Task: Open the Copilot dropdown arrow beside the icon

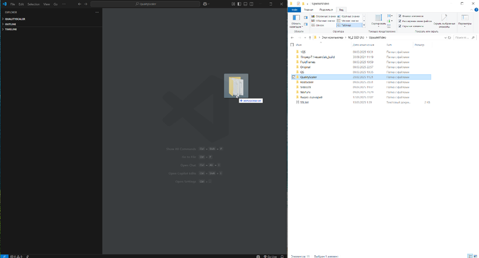Action: pos(209,4)
